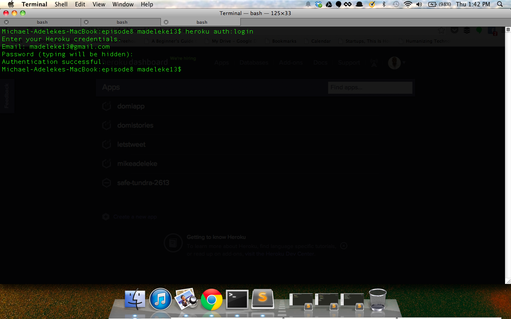Click the Email: madeleke13@gmail.com line
511x319 pixels.
point(55,46)
